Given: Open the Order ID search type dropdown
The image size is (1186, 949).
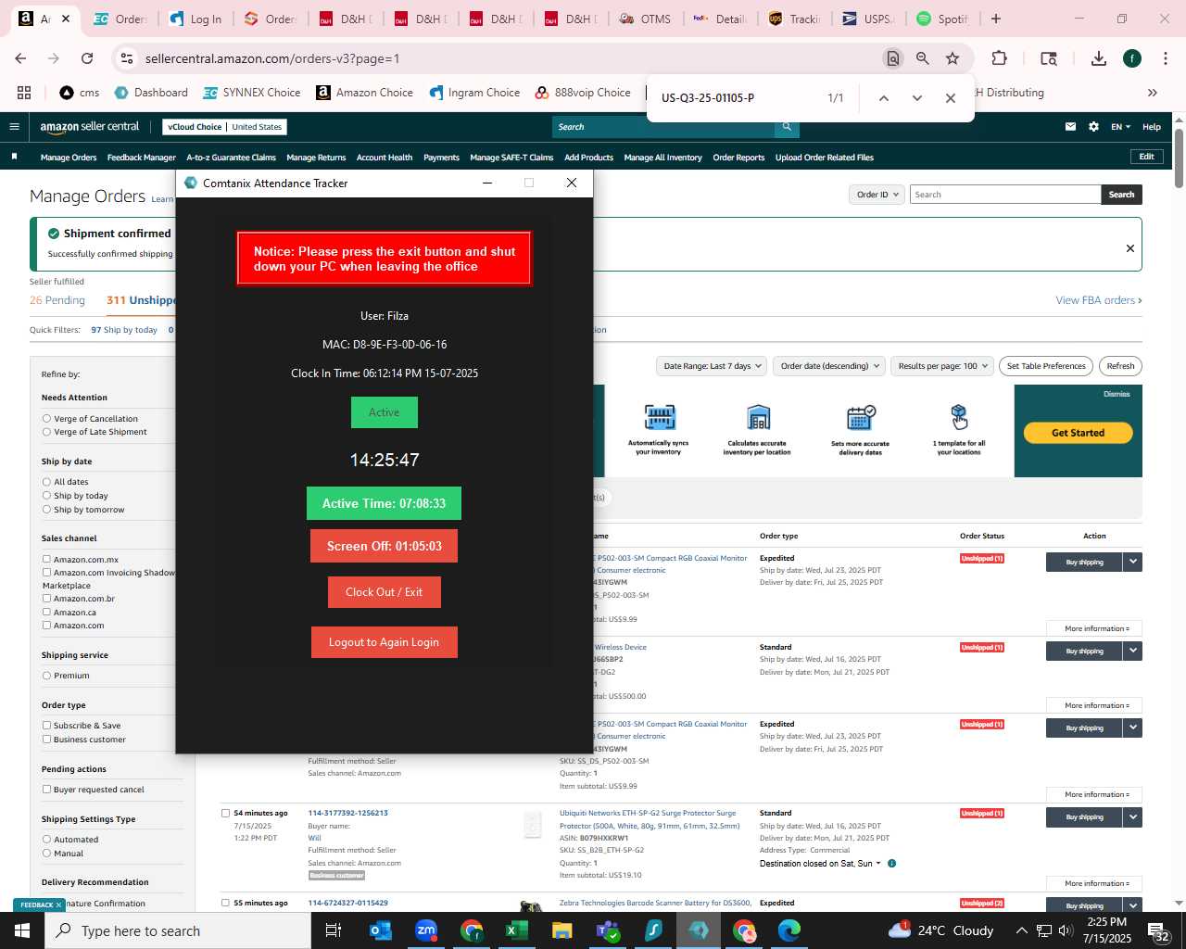Looking at the screenshot, I should (877, 195).
